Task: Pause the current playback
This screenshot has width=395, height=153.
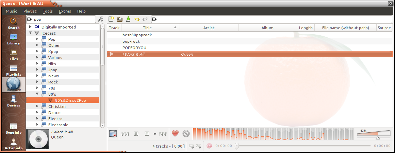Action: pos(136,134)
